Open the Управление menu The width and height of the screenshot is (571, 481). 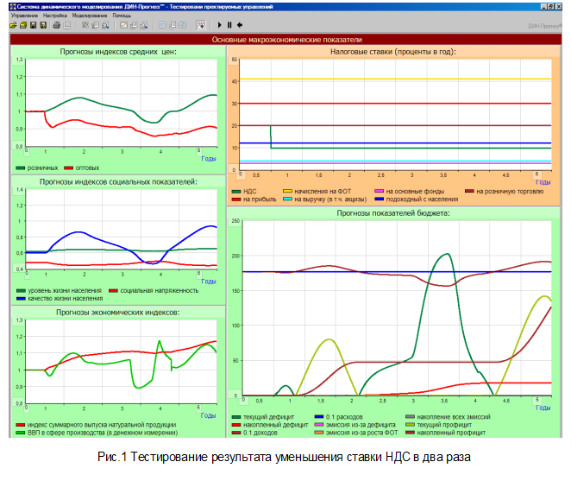(24, 16)
